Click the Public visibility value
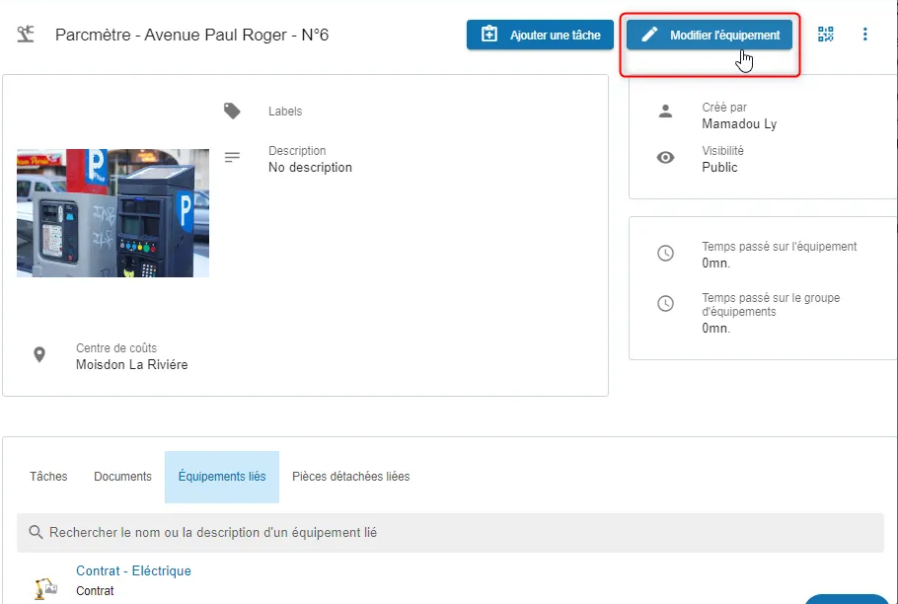The image size is (898, 604). point(720,167)
